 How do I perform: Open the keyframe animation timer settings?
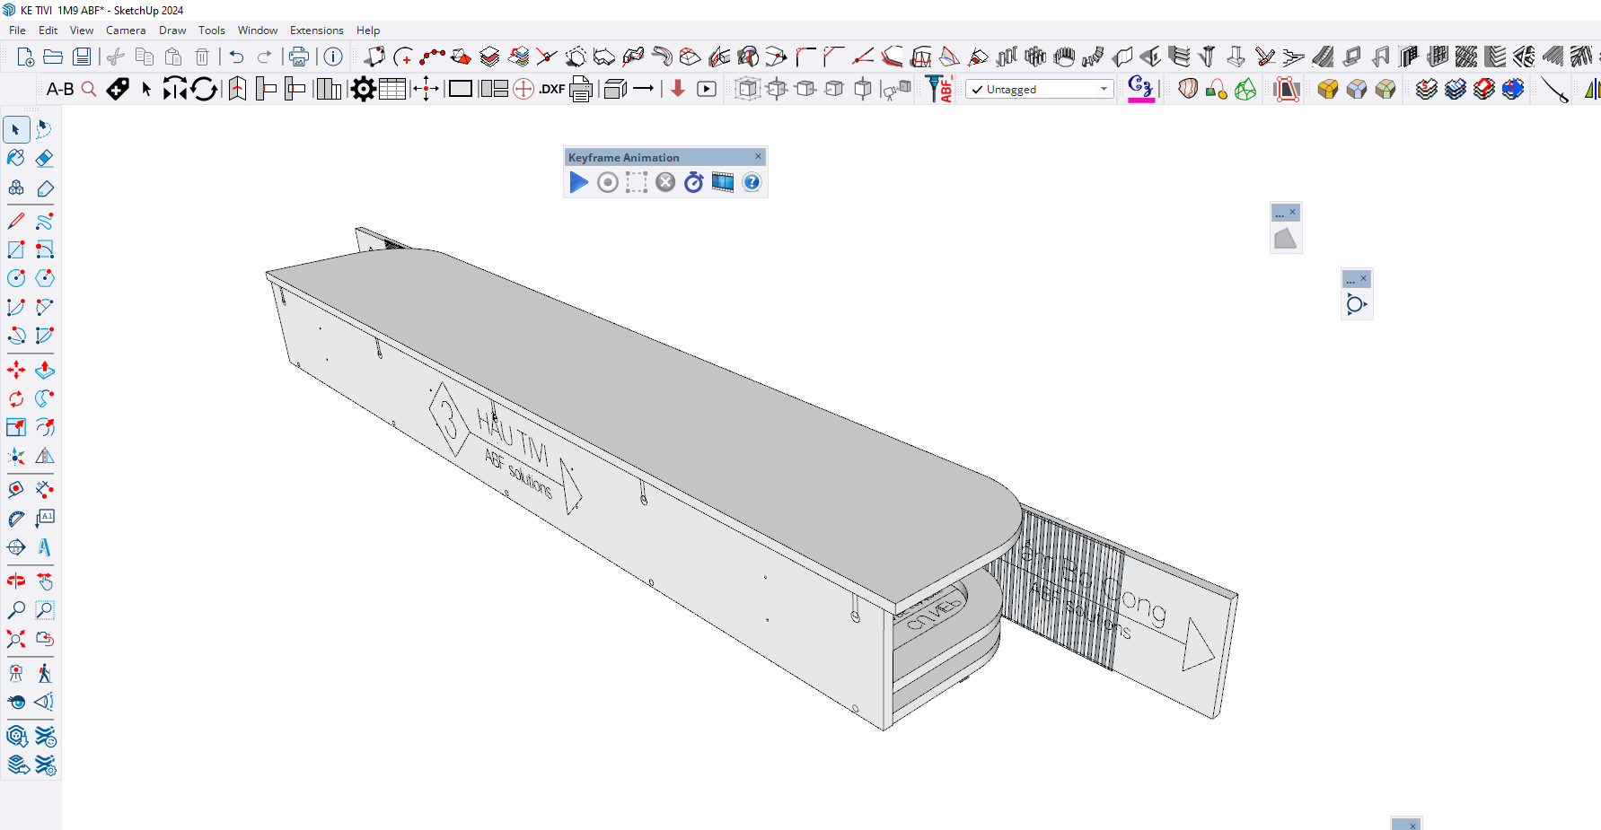click(693, 183)
